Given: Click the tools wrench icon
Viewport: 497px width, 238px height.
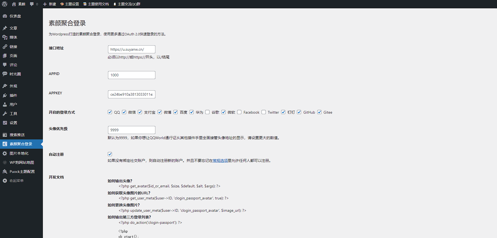Looking at the screenshot, I should [5, 114].
